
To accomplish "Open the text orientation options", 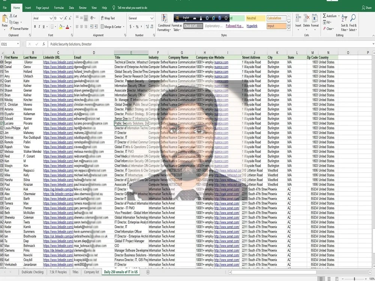I will click(x=93, y=18).
